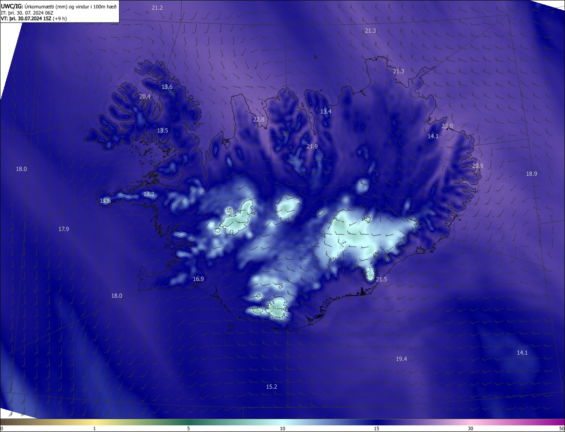
Task: Click the 21.5 value label
Action: click(381, 280)
